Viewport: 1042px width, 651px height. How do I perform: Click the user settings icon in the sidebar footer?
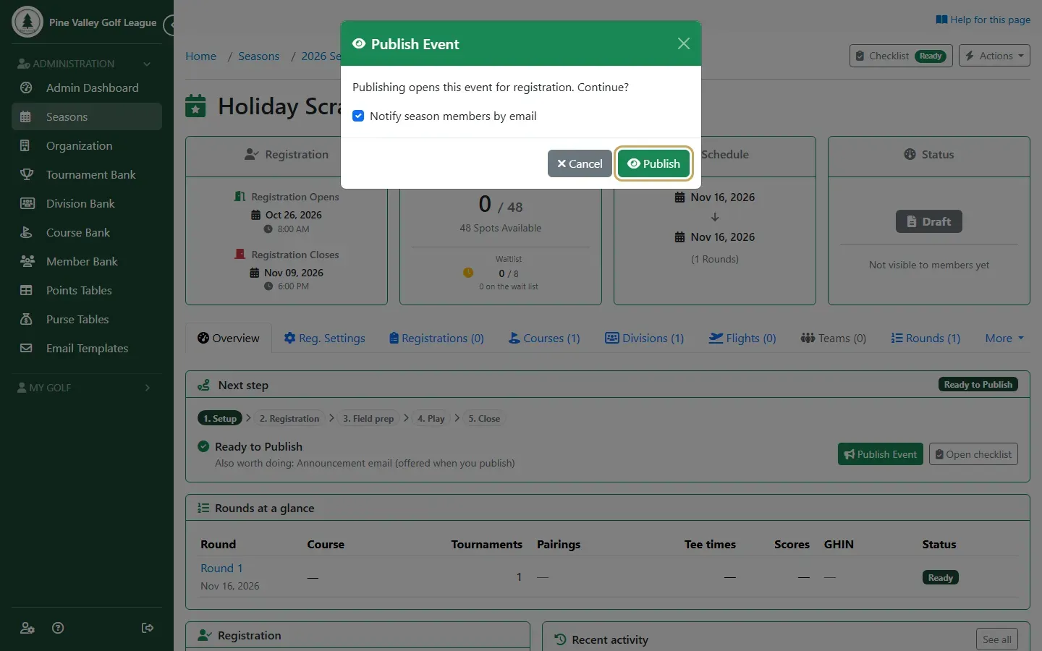(27, 628)
